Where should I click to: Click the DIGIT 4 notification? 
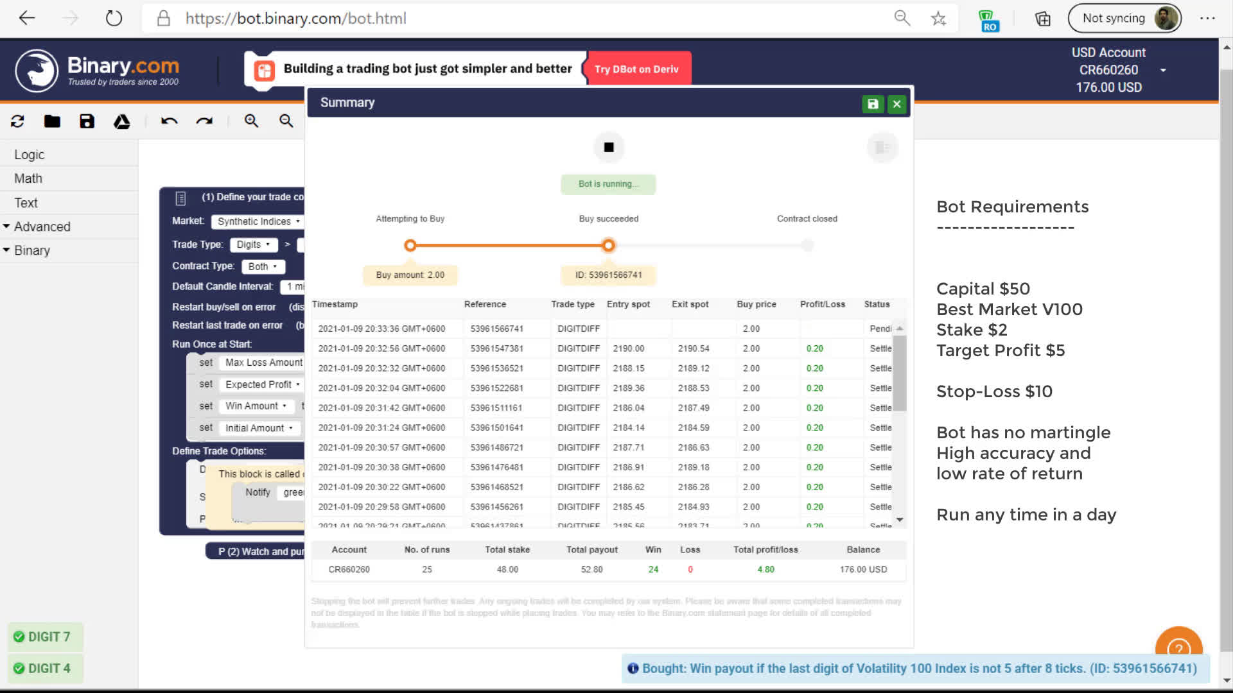tap(46, 669)
